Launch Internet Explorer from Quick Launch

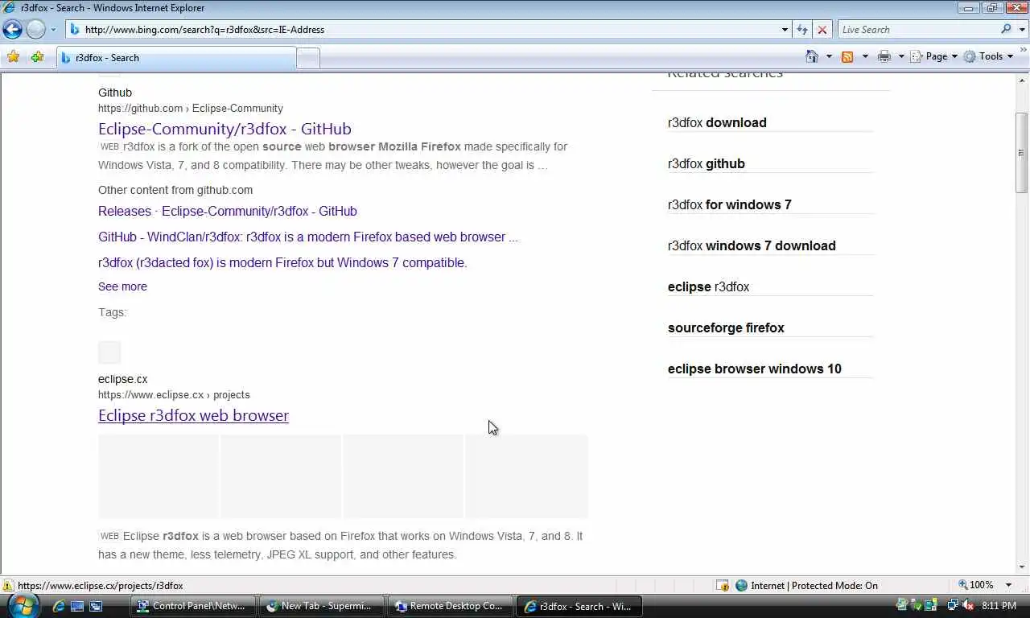click(x=58, y=606)
